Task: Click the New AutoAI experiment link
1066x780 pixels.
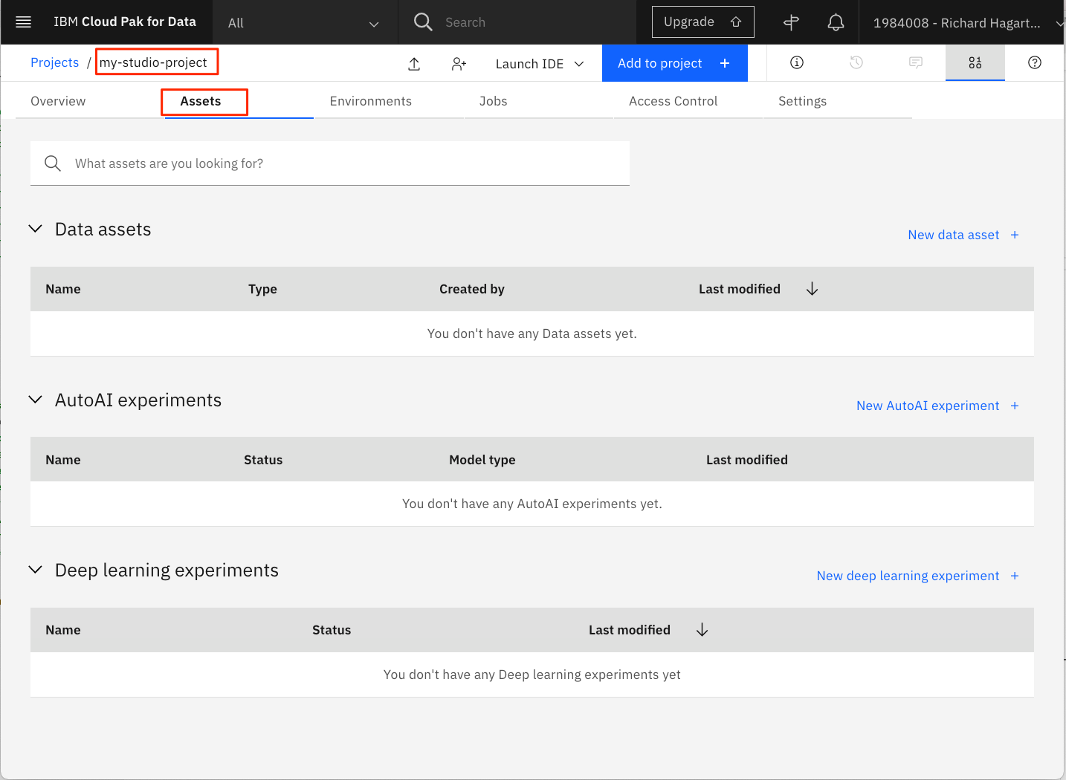Action: tap(928, 406)
